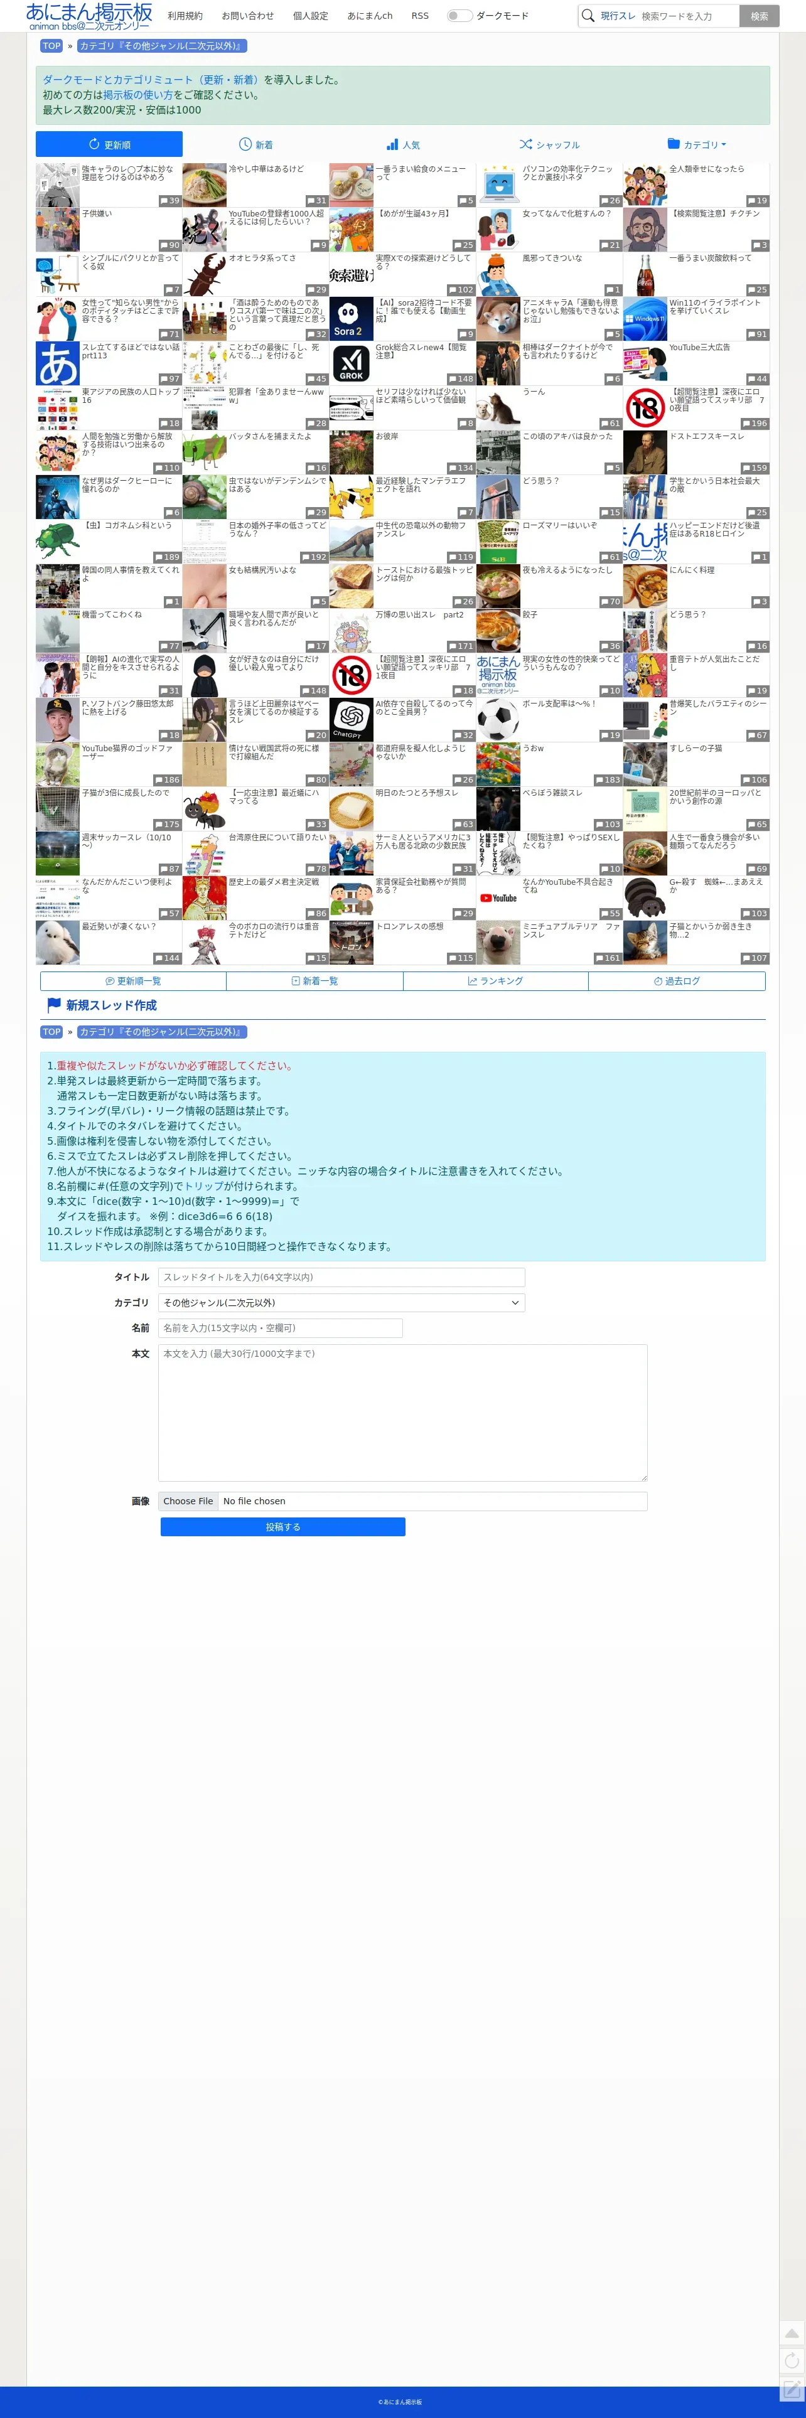Click the あにまん掲示板 site logo
Screen dimensions: 806x2418
click(x=89, y=16)
